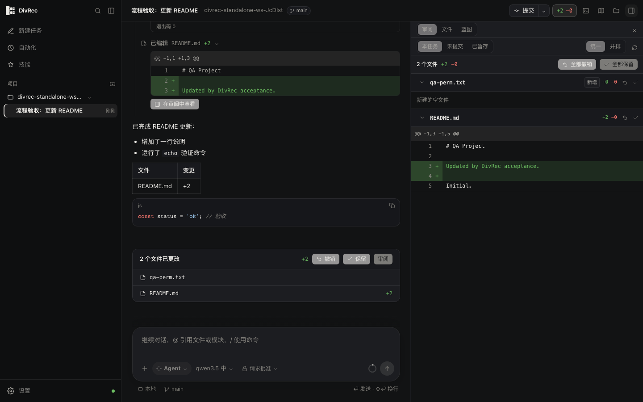Open commit options dropdown arrow
The image size is (643, 402).
pyautogui.click(x=544, y=11)
